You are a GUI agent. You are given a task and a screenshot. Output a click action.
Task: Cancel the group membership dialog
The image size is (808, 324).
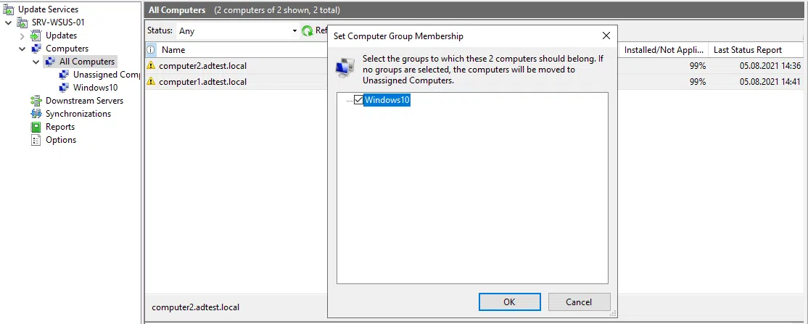click(579, 302)
